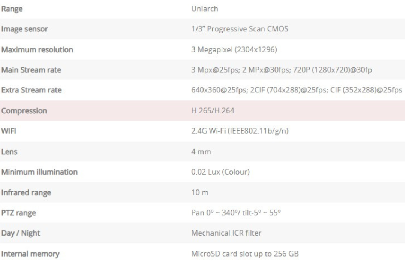Select the Mechanical ICR filter value
Image resolution: width=405 pixels, height=264 pixels.
tap(226, 233)
